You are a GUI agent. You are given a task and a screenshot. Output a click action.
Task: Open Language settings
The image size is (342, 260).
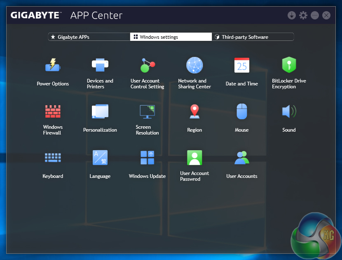(100, 158)
